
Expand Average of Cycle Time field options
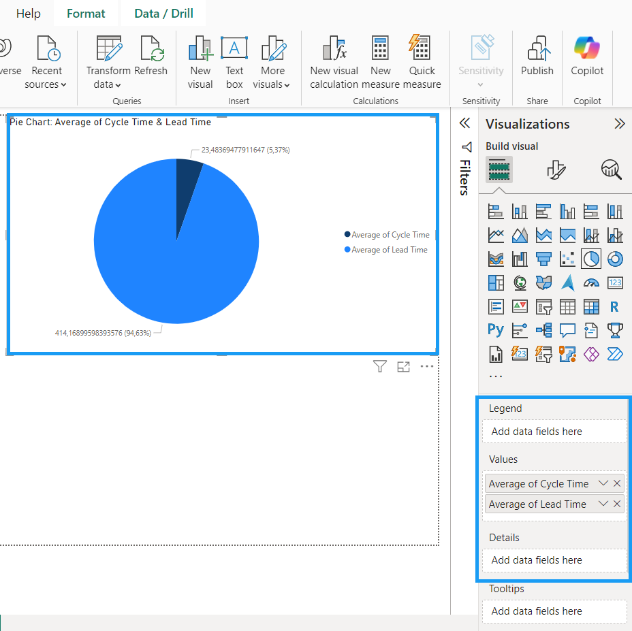pyautogui.click(x=603, y=483)
